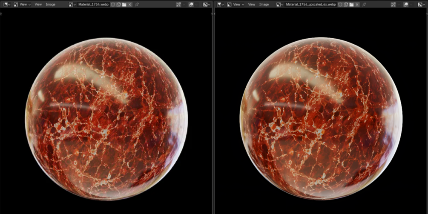Open image folder icon in left editor

(x=124, y=4)
